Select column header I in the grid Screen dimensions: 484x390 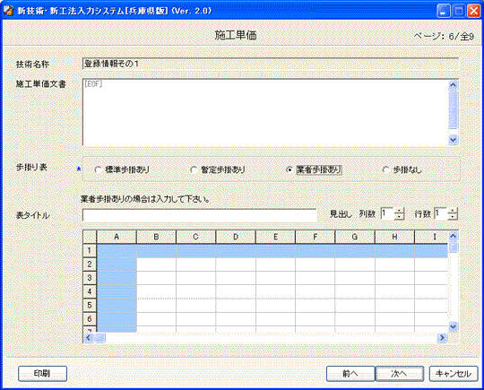[x=431, y=237]
